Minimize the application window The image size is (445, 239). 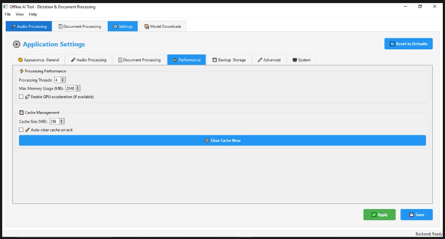405,6
